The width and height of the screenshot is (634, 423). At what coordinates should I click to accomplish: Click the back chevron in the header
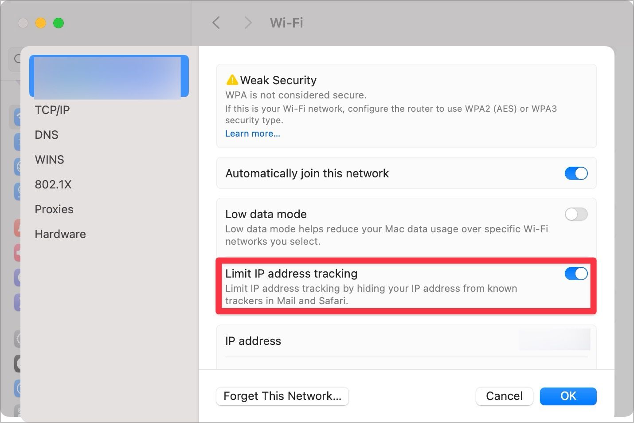coord(216,23)
